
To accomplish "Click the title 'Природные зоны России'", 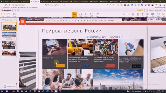I will click(72, 31).
